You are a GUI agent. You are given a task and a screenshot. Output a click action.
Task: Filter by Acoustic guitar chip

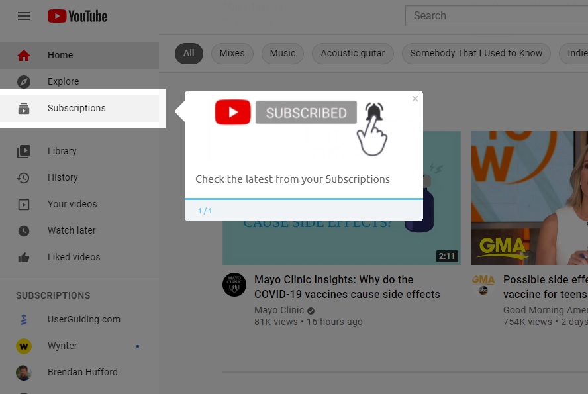[352, 53]
